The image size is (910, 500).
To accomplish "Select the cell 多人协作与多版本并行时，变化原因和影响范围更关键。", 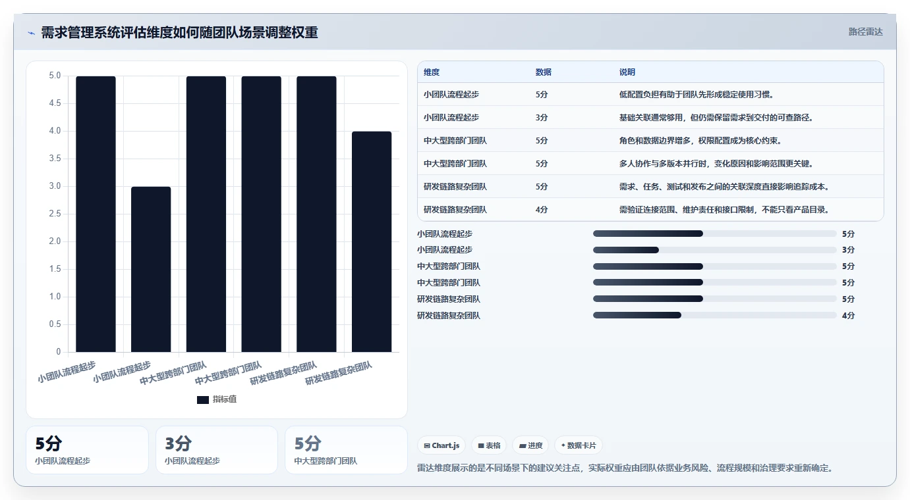I will (716, 164).
